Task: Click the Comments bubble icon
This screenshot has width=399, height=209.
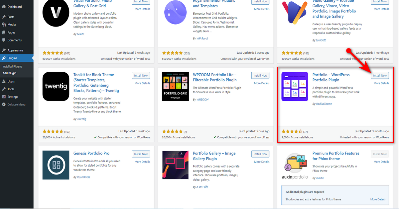Action: (x=4, y=40)
